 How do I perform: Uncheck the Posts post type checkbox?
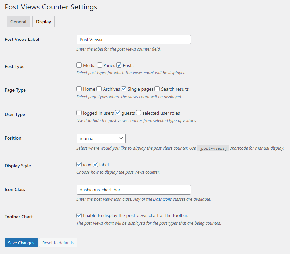(119, 65)
